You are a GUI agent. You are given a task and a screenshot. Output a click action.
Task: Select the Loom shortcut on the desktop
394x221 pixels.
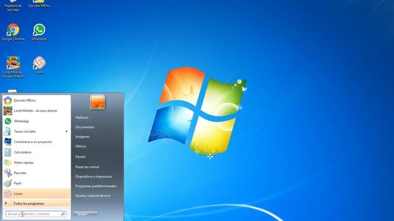point(39,65)
